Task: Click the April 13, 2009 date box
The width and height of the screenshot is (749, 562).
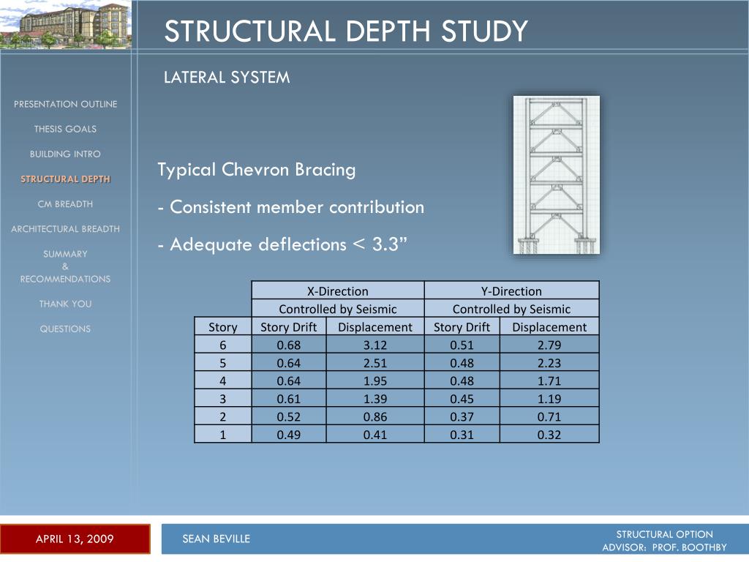Action: click(75, 539)
